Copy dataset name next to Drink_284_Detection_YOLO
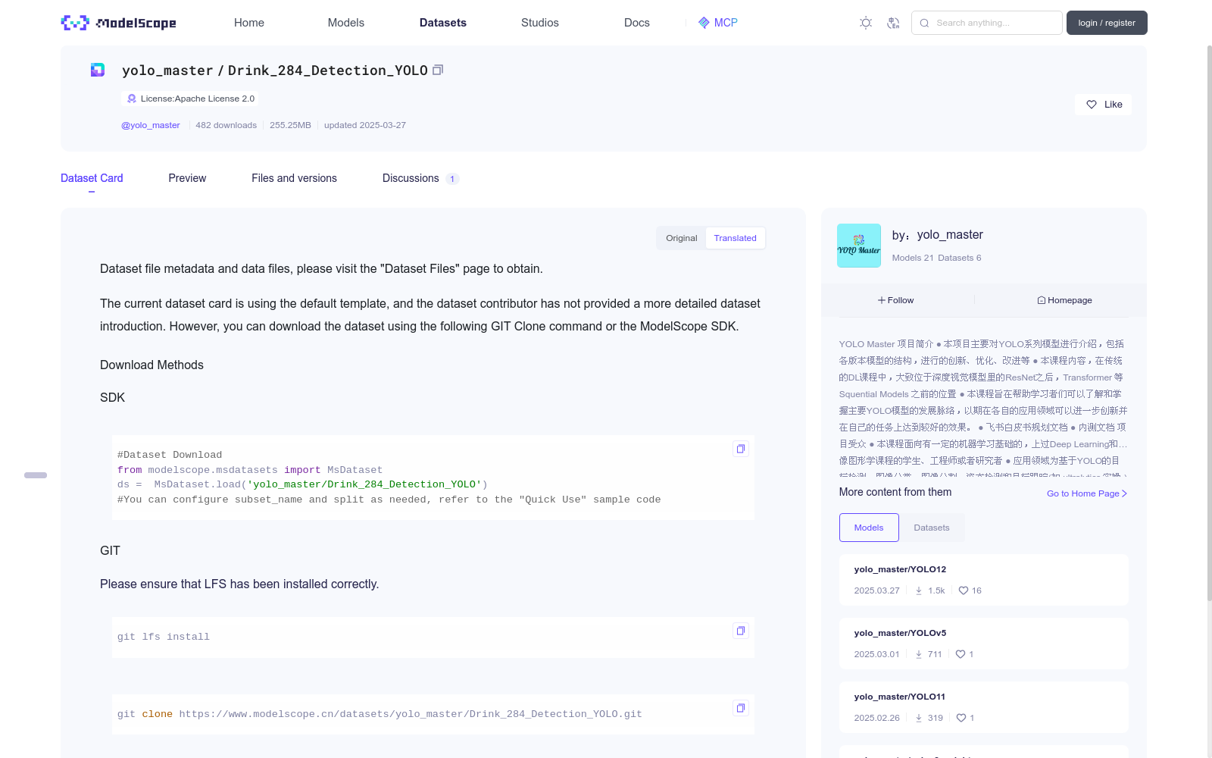Screen dimensions: 1212x758 click(x=438, y=70)
